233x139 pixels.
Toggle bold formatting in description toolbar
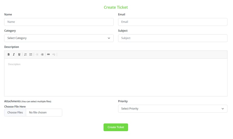pos(8,54)
